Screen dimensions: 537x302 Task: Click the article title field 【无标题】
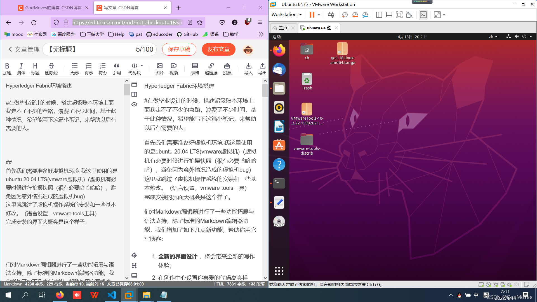pyautogui.click(x=62, y=49)
